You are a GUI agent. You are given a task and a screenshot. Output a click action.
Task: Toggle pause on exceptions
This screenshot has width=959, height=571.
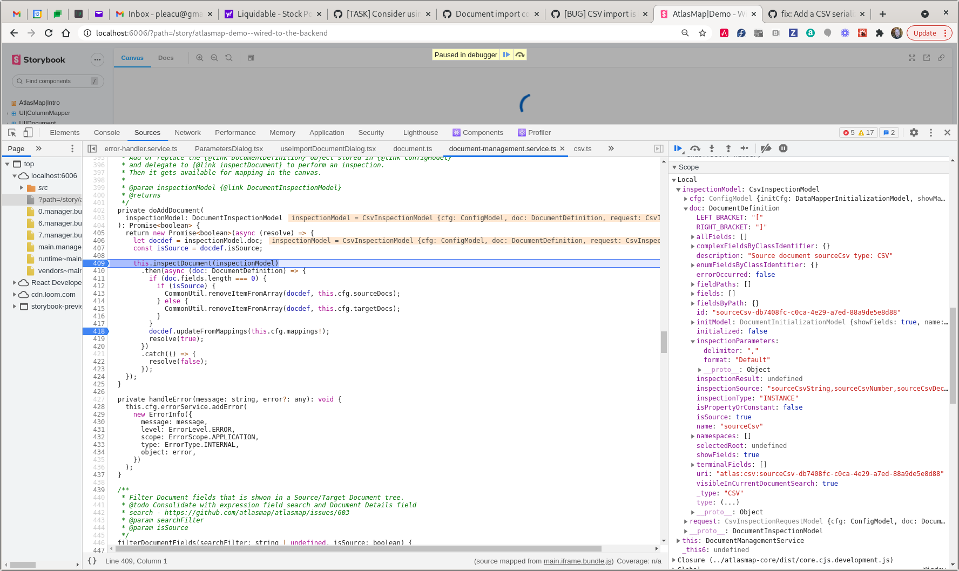pos(783,148)
